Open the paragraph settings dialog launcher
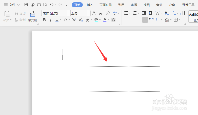The image size is (198, 115). pyautogui.click(x=185, y=24)
